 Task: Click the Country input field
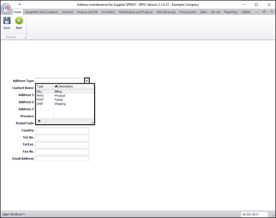pyautogui.click(x=62, y=130)
